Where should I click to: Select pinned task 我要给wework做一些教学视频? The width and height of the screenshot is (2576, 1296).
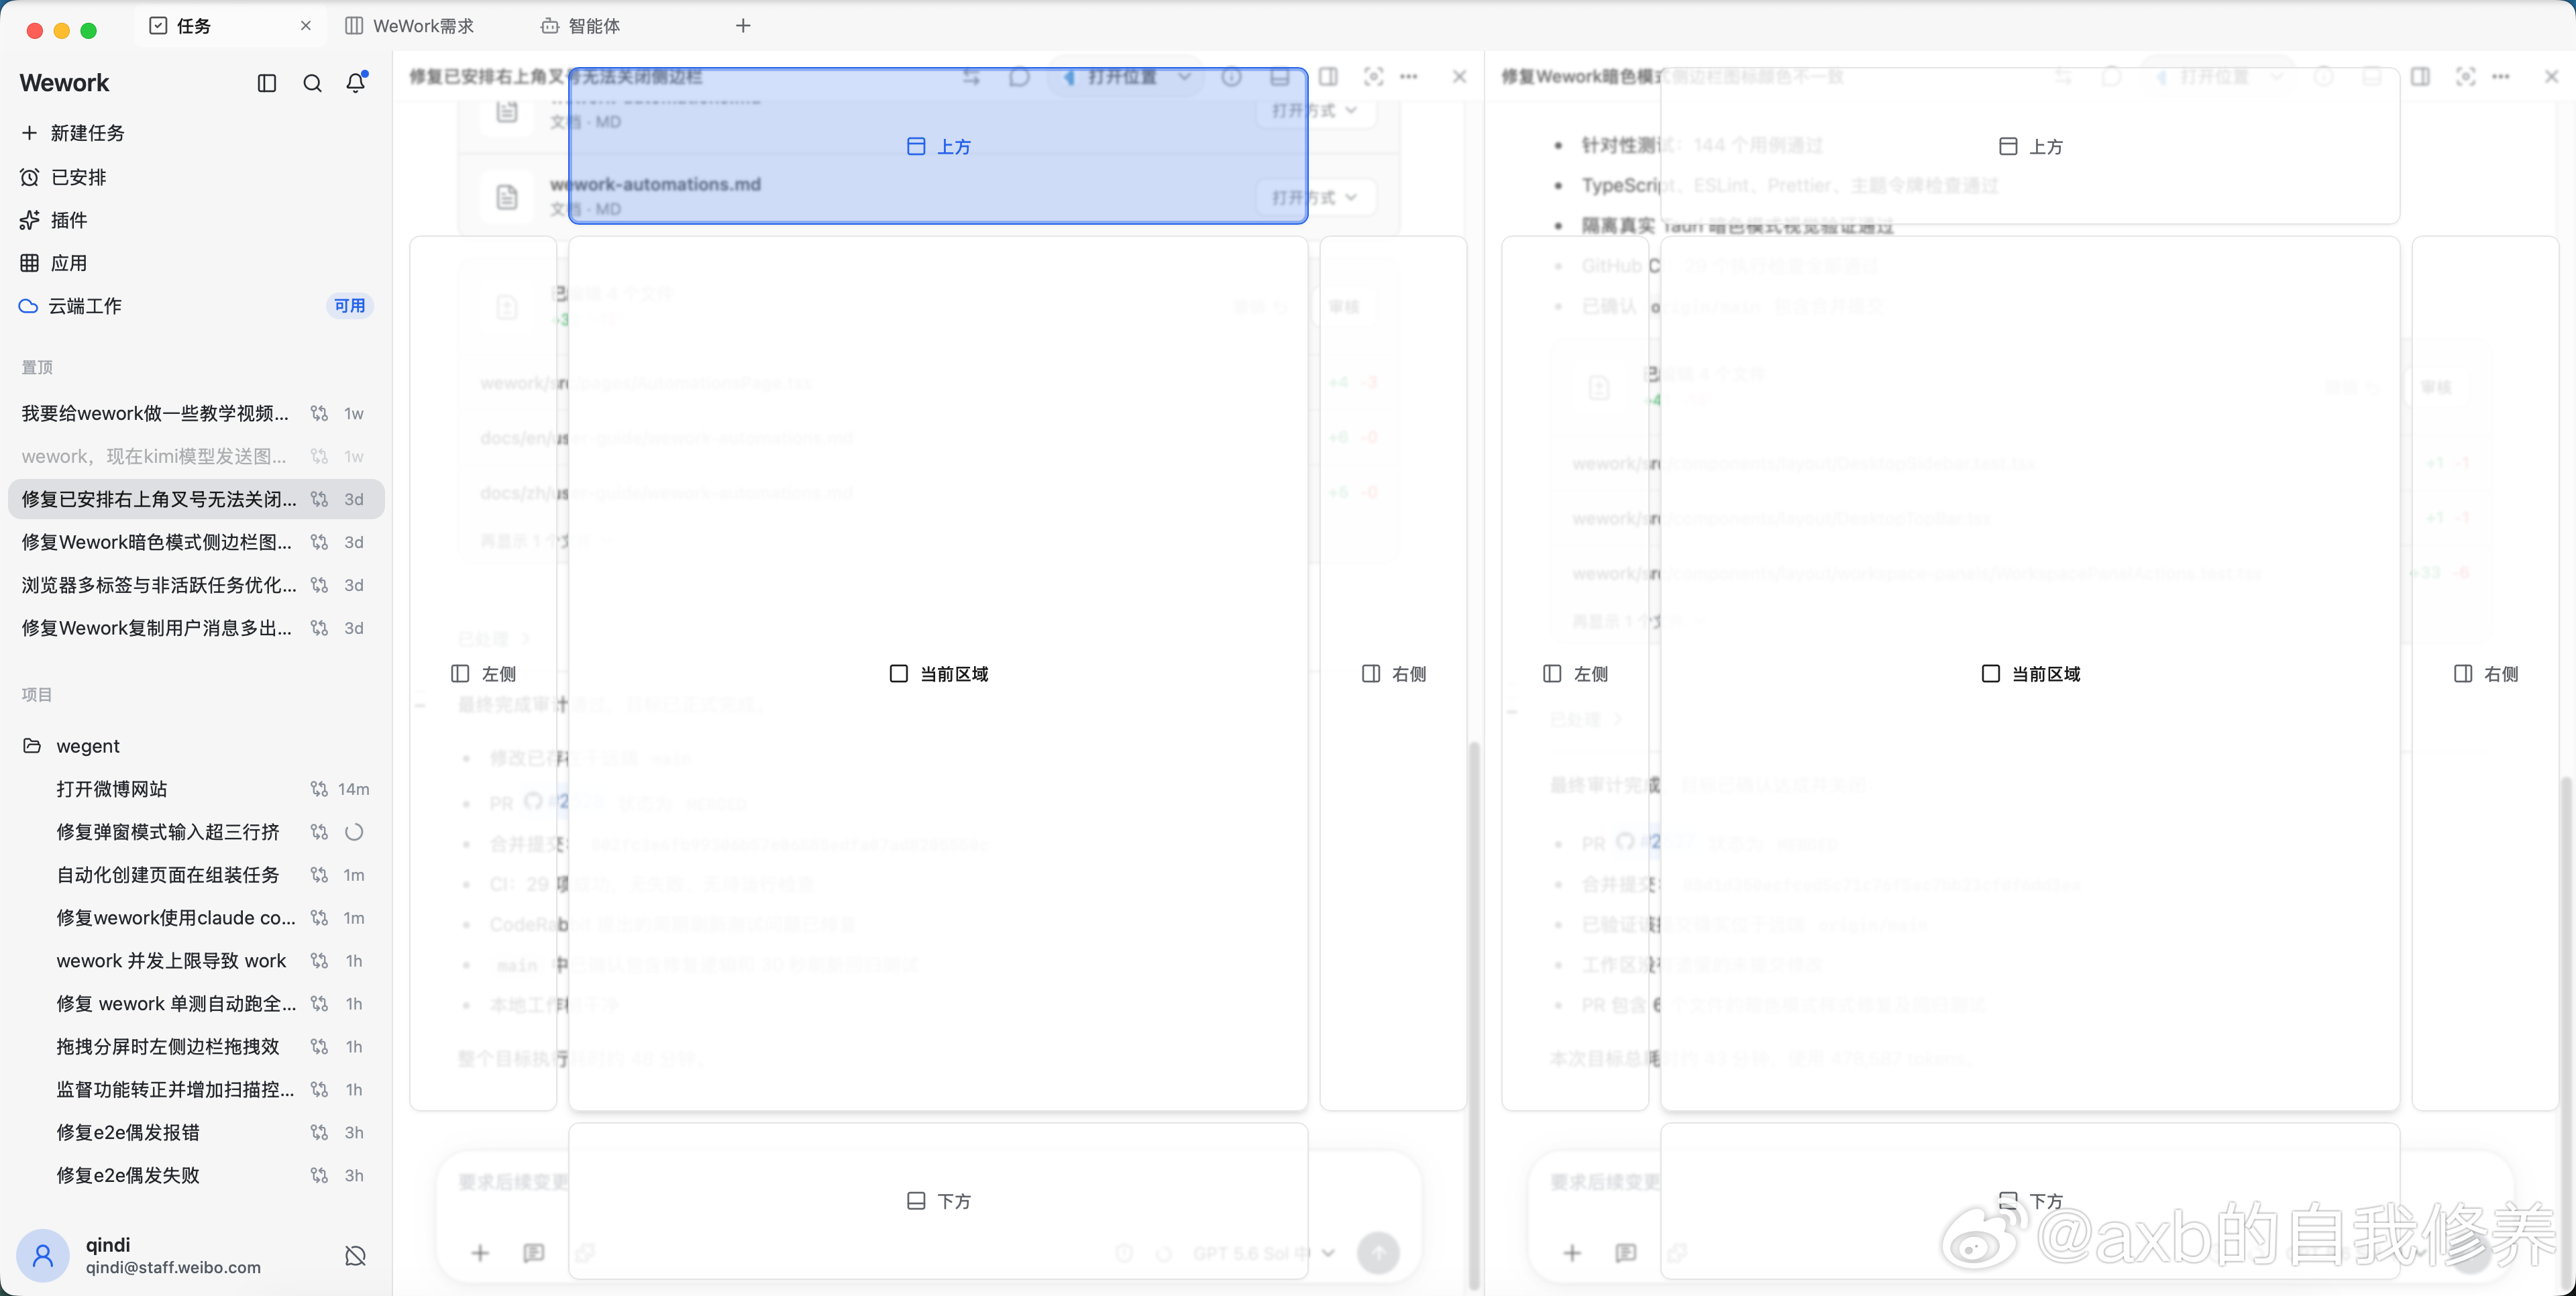pyautogui.click(x=196, y=413)
